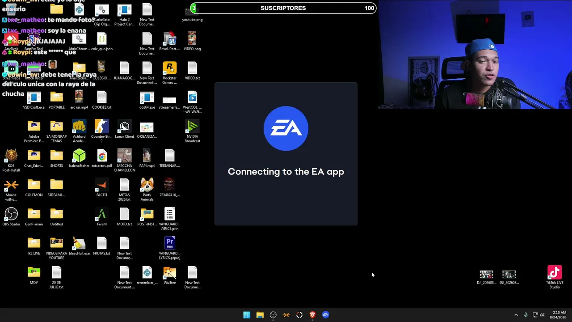Select the 20 DE JULIO.txt file

[x=56, y=273]
